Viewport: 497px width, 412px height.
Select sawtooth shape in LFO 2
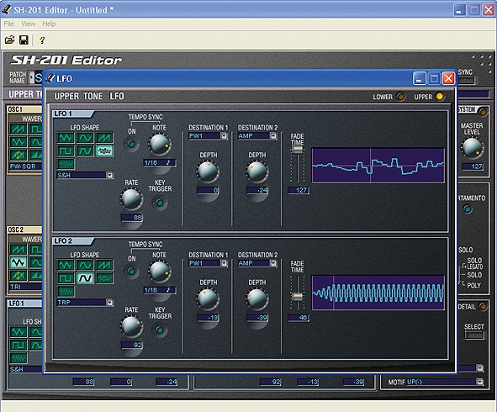[x=104, y=265]
